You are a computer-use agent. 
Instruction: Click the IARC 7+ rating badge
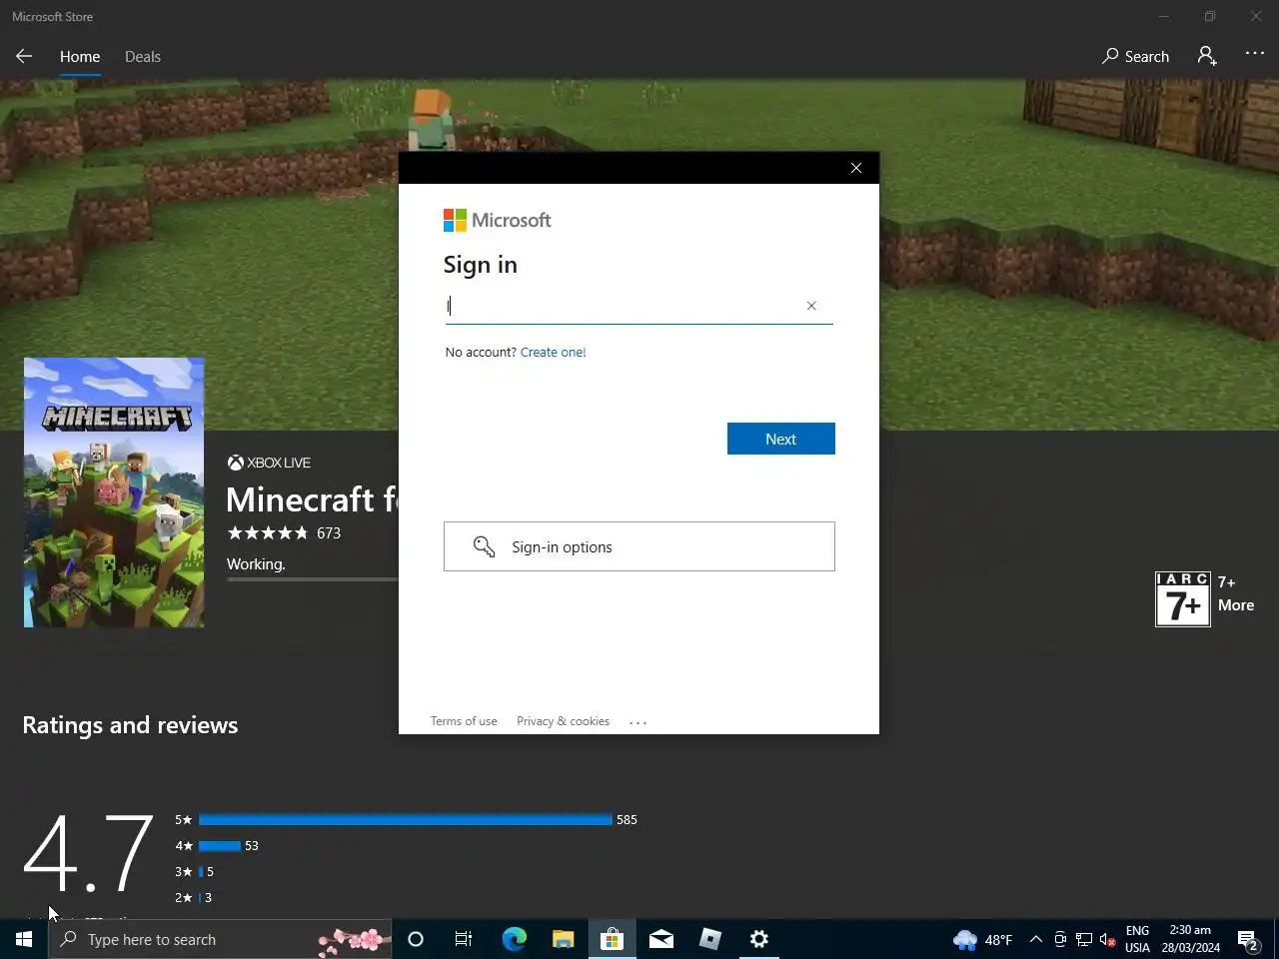tap(1183, 599)
